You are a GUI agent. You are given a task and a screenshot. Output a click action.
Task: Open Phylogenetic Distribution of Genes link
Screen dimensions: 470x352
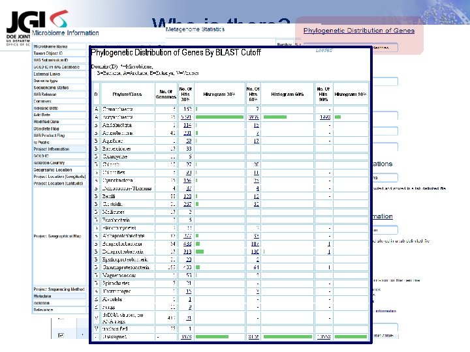(359, 31)
